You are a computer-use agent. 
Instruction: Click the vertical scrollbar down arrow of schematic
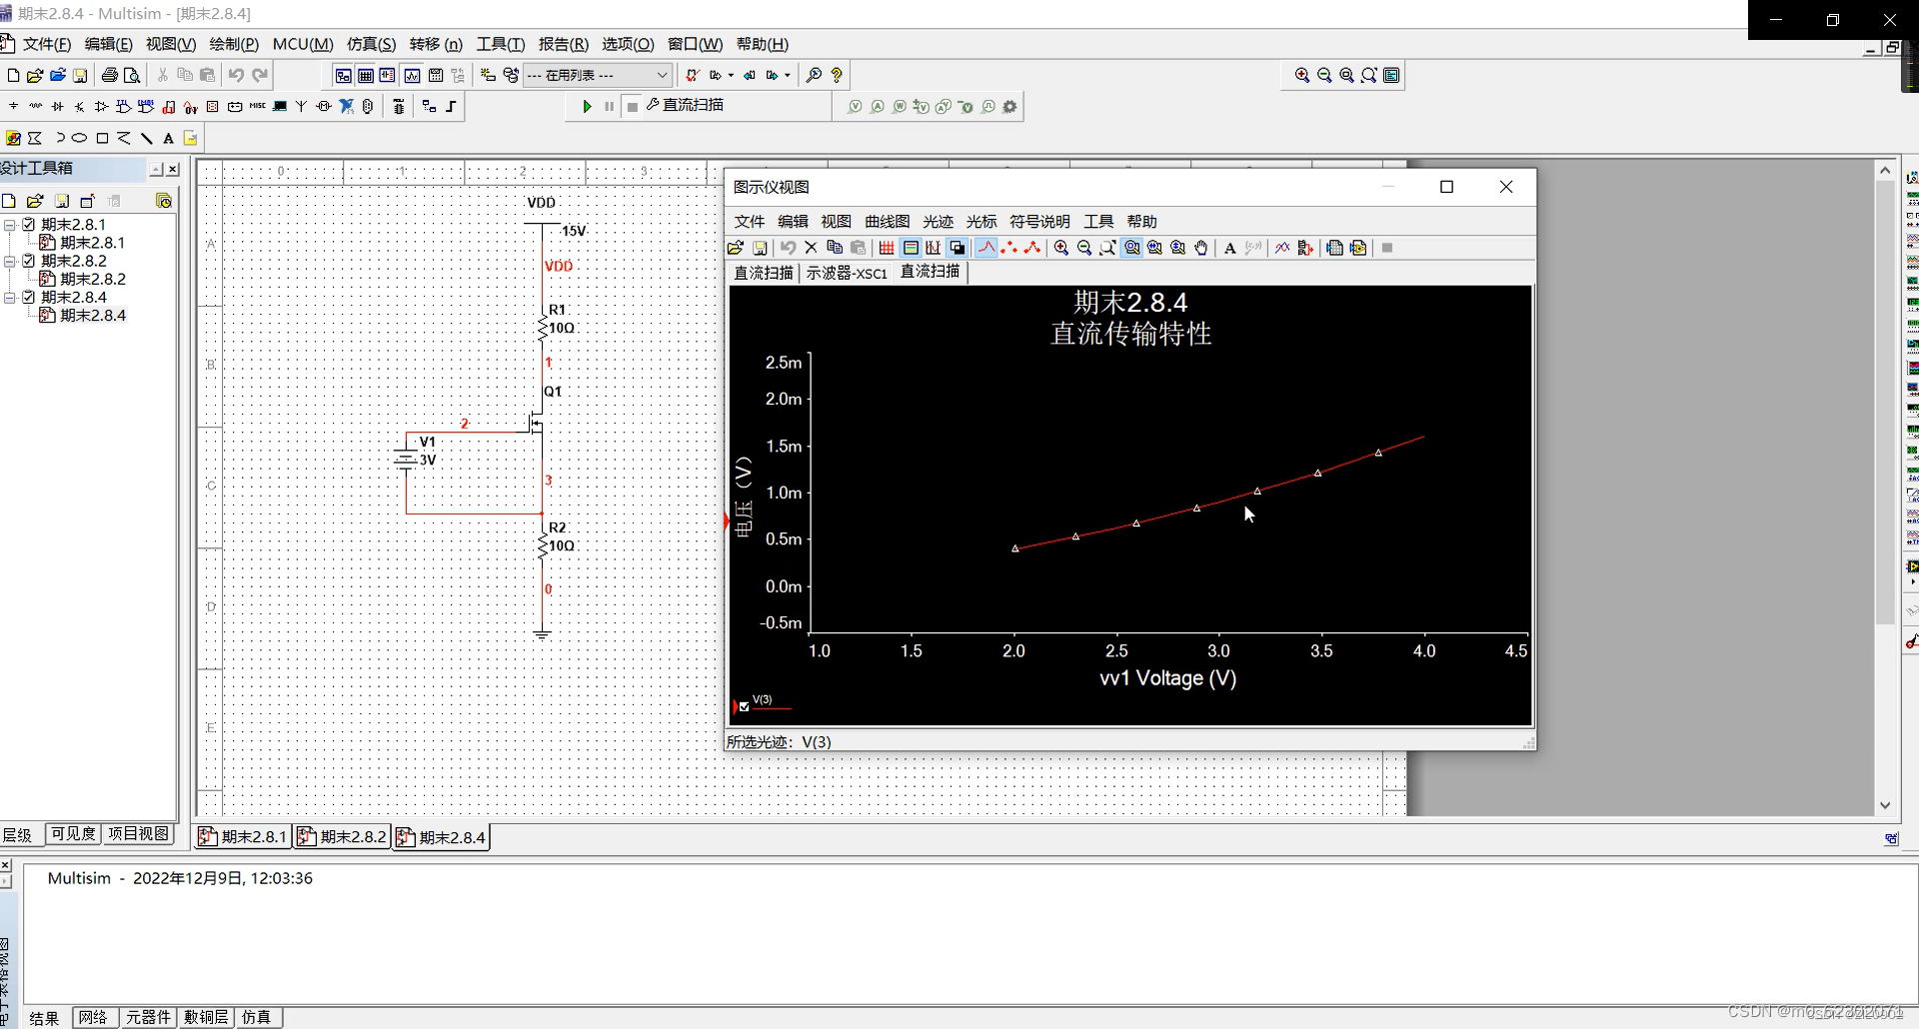coord(1885,805)
